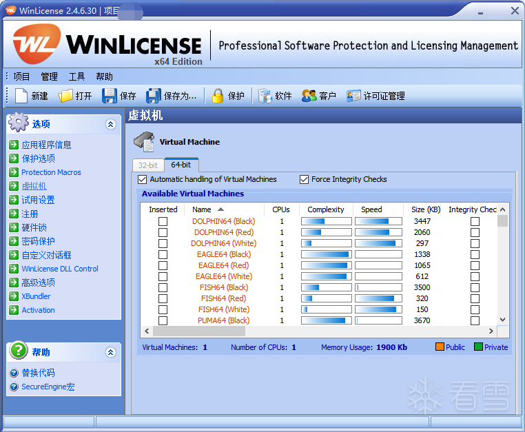Open the 管理 menu

coord(49,76)
